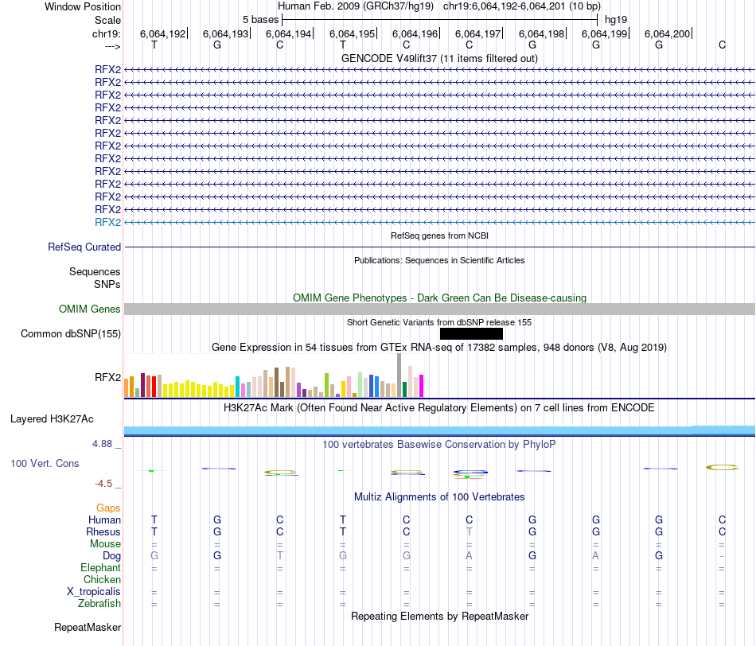
Task: Select the 'Human' alignment row label
Action: tap(104, 520)
